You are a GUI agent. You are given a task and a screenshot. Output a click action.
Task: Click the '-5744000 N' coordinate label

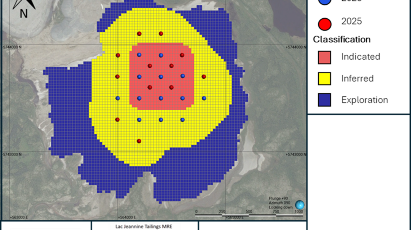[12, 47]
